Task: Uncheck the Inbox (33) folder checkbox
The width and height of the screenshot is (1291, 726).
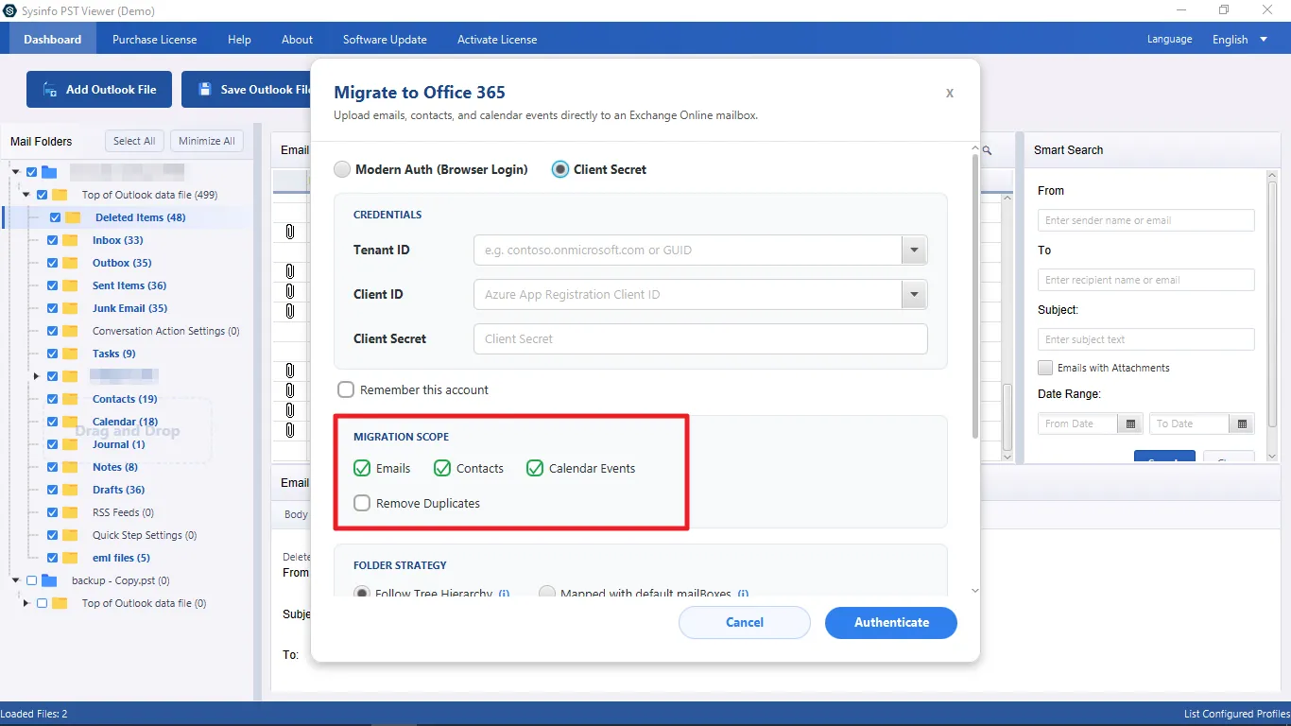Action: pyautogui.click(x=52, y=240)
